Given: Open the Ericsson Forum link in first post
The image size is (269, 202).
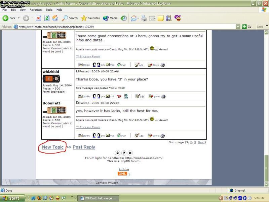Looking at the screenshot, I should (88, 56).
